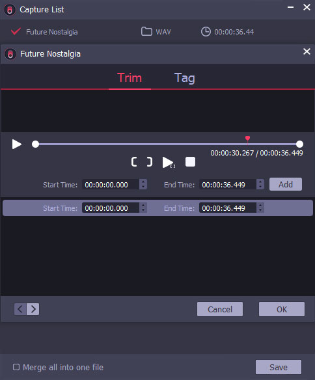Image resolution: width=315 pixels, height=380 pixels.
Task: Increase the upper Start Time stepper
Action: (143, 182)
